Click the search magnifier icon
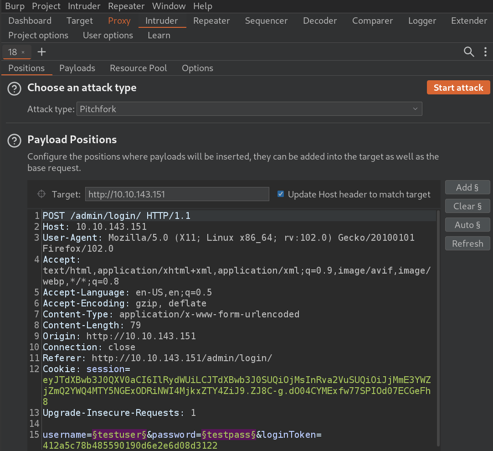Viewport: 493px width, 451px height. click(469, 52)
